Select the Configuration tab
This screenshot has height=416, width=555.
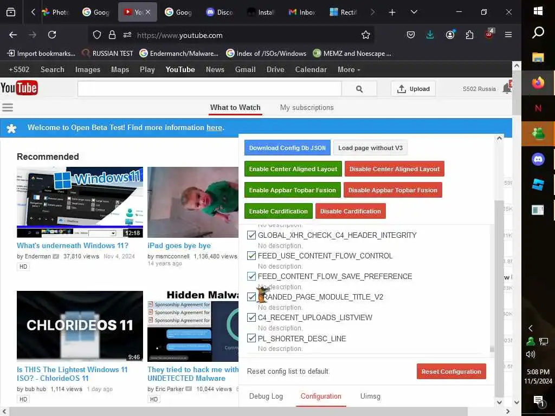tap(321, 396)
